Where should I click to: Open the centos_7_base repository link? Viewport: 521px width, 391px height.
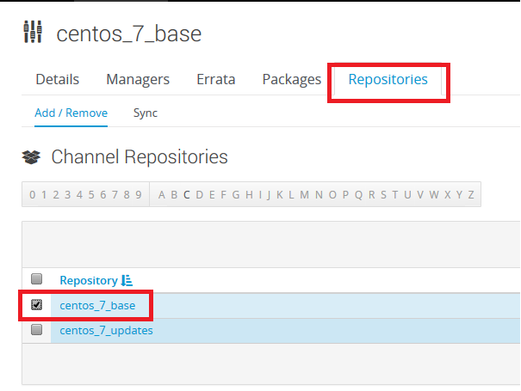click(x=97, y=305)
